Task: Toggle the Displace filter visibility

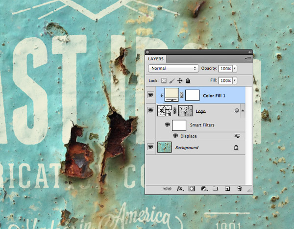Action: pos(175,135)
